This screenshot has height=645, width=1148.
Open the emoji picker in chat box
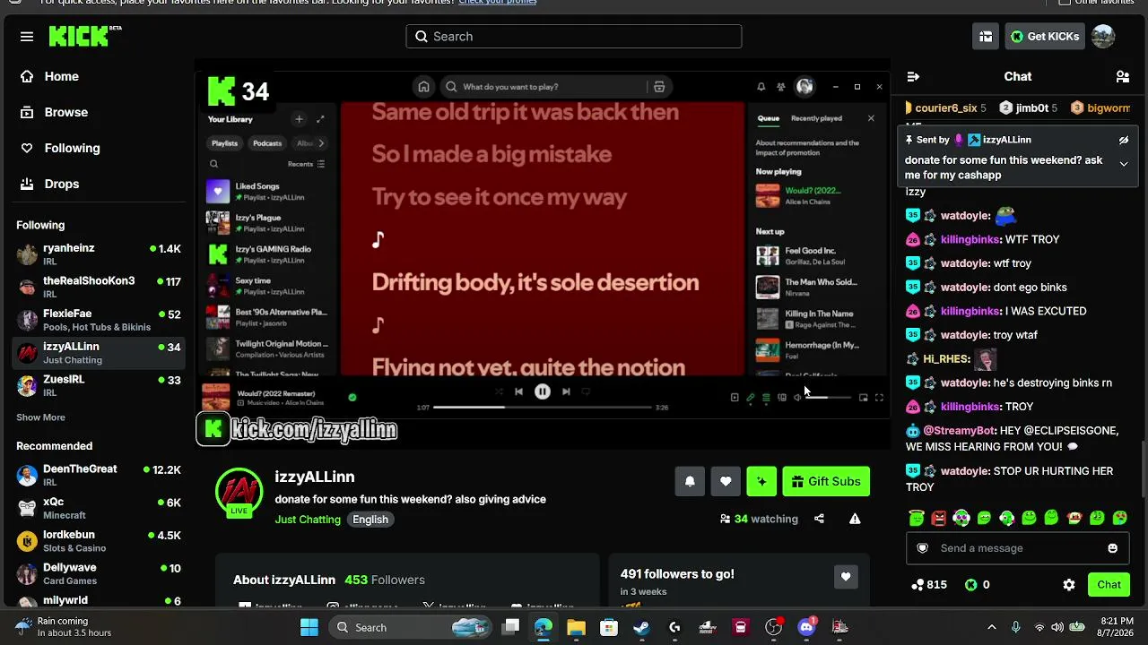[1113, 548]
